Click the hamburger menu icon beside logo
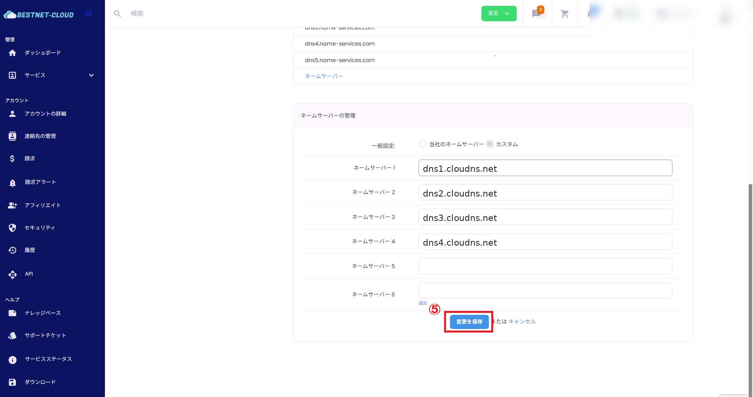 click(88, 14)
